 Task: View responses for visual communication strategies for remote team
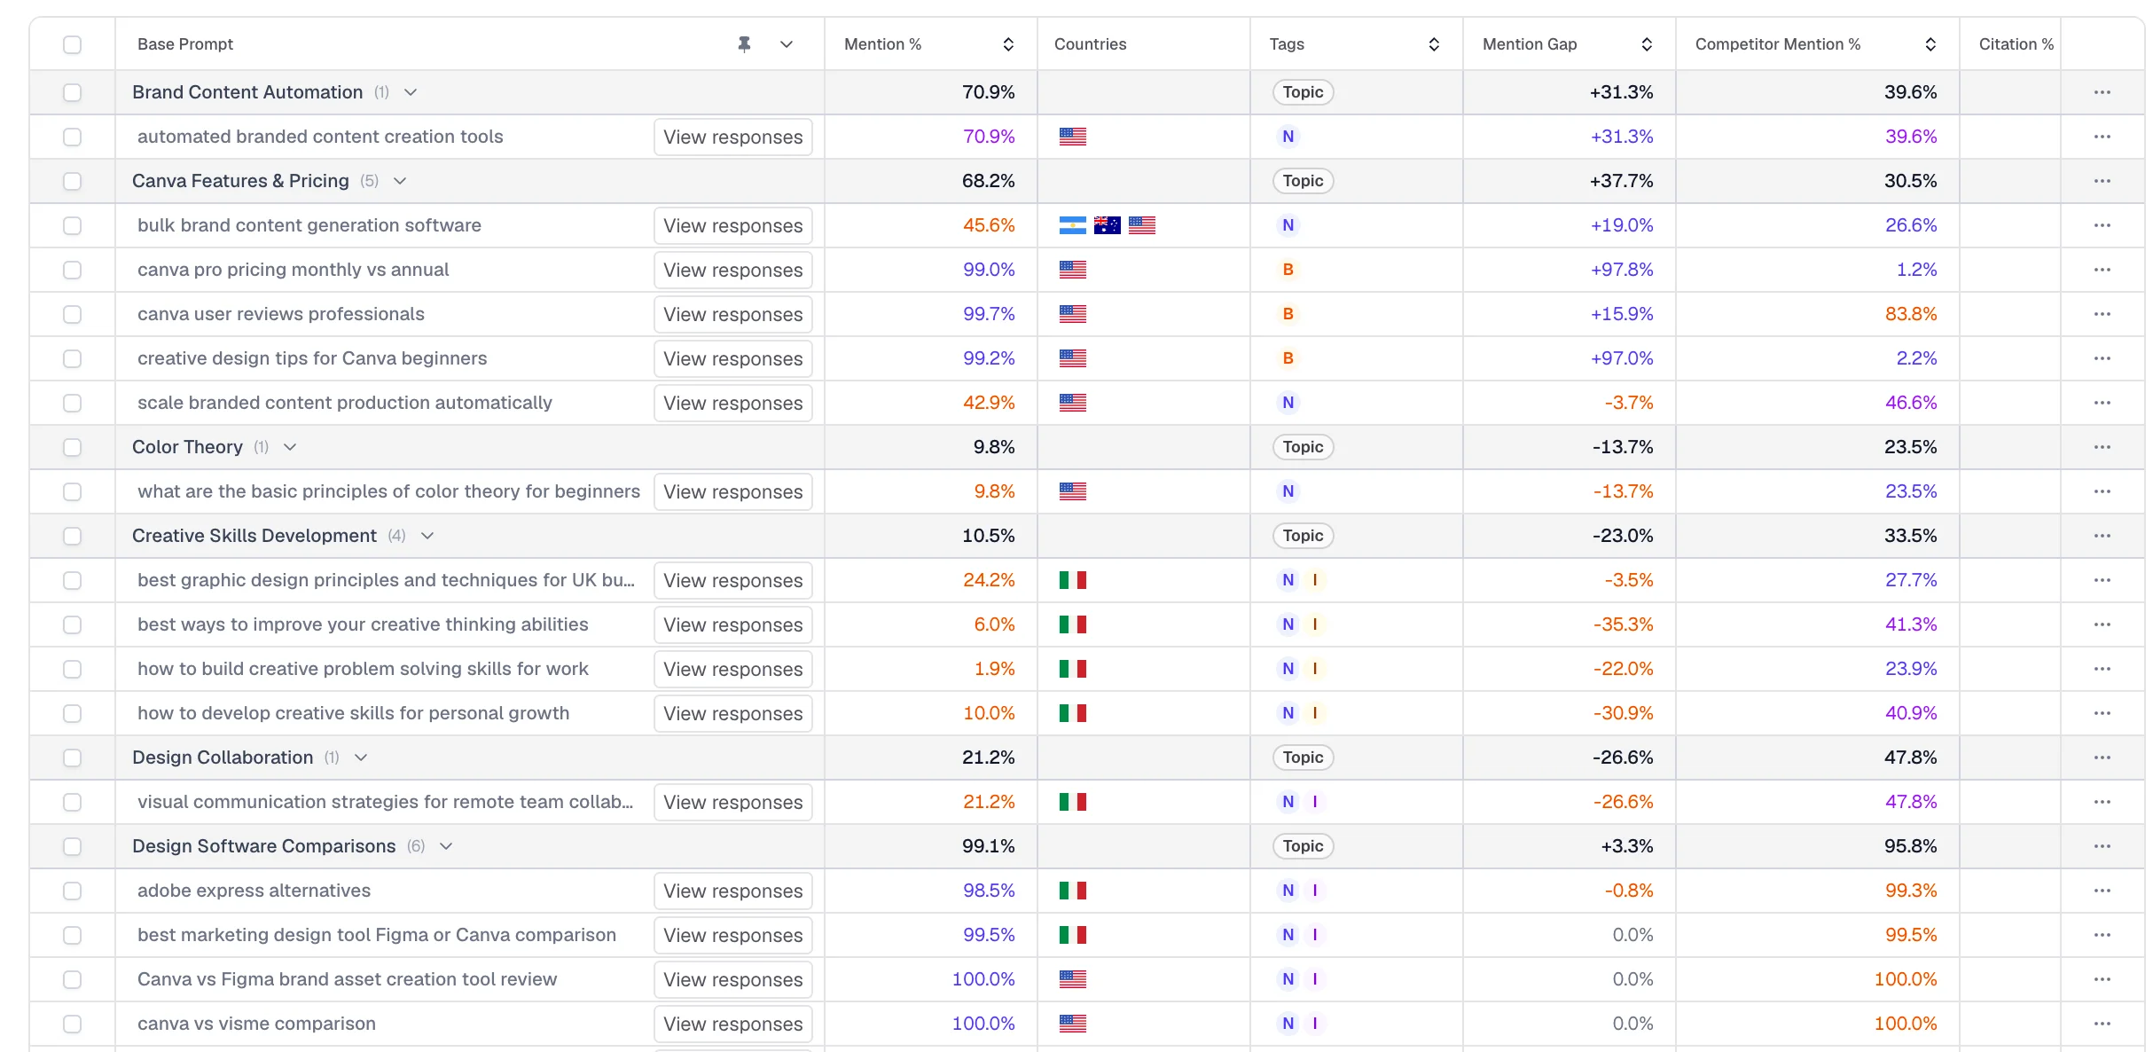(733, 802)
